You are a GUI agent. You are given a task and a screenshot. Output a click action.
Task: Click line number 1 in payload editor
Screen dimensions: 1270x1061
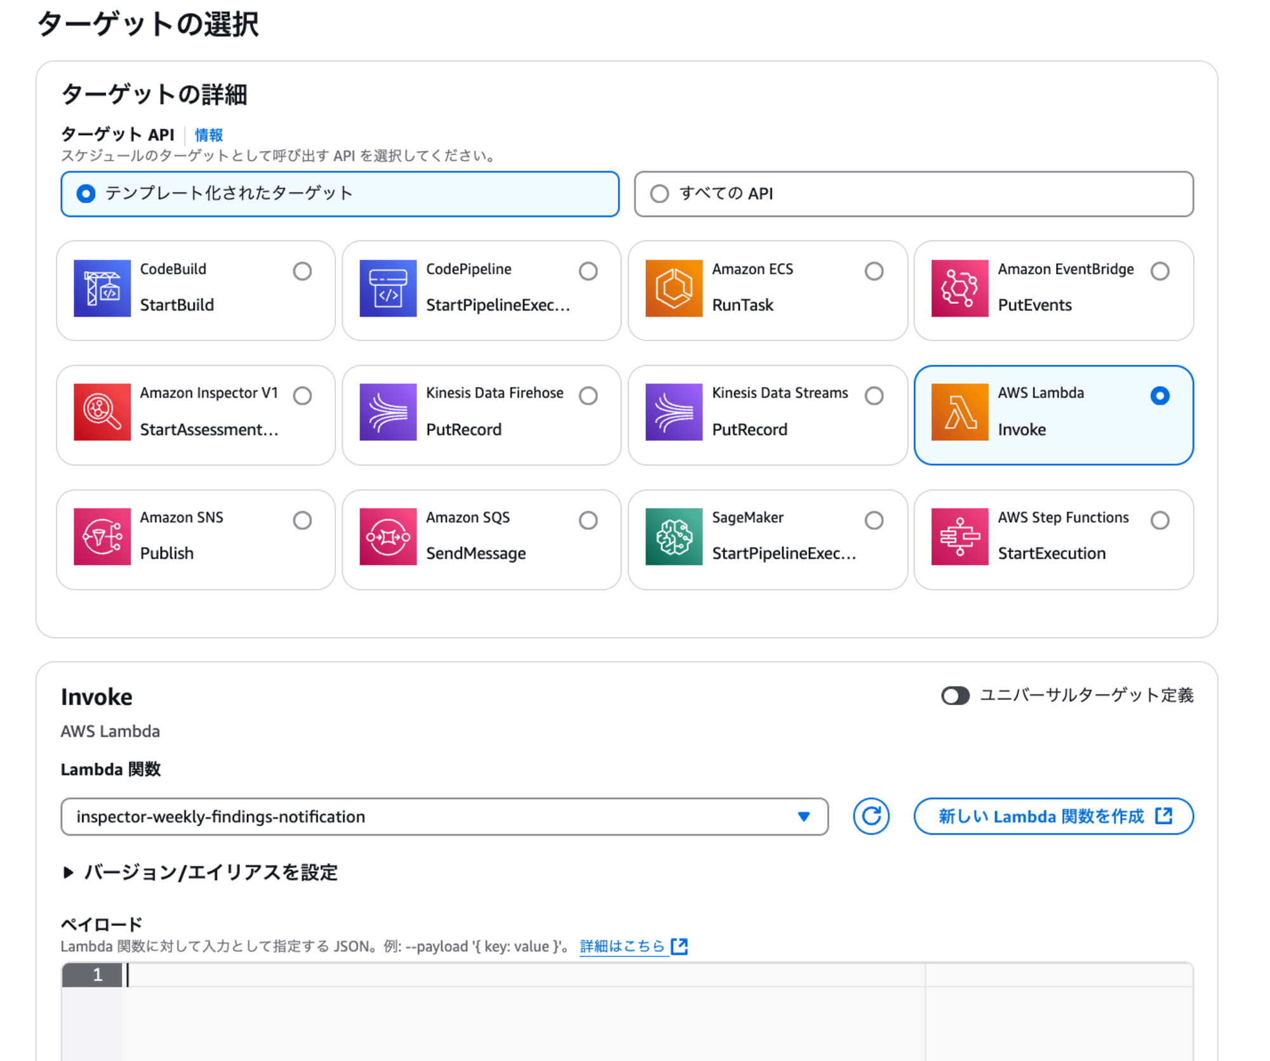97,975
